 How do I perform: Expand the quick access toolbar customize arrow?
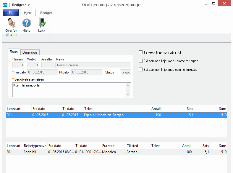tap(29, 5)
